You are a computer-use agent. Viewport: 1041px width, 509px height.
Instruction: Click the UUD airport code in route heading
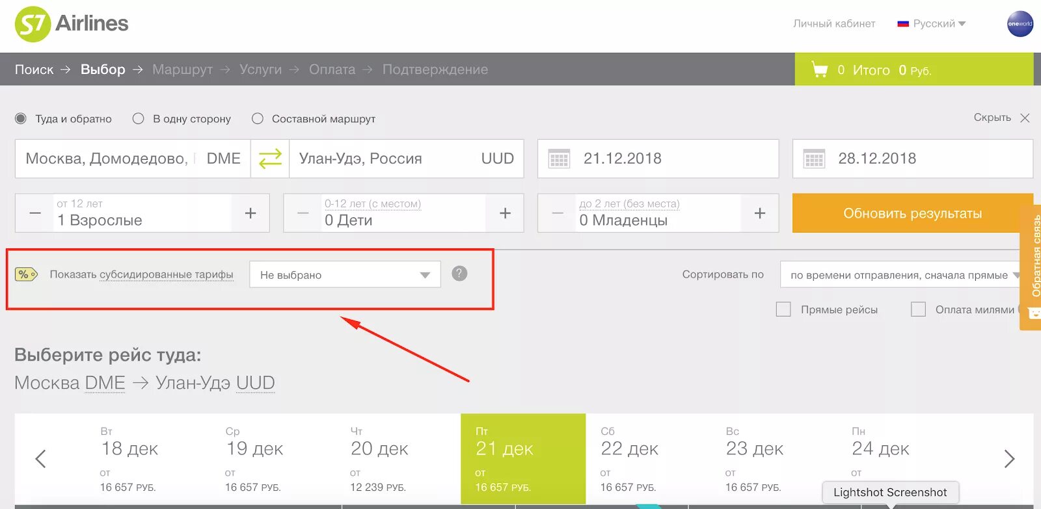(x=255, y=383)
